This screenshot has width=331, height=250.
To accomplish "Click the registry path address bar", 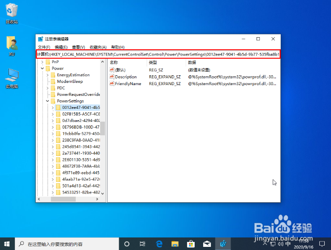I will [x=158, y=54].
